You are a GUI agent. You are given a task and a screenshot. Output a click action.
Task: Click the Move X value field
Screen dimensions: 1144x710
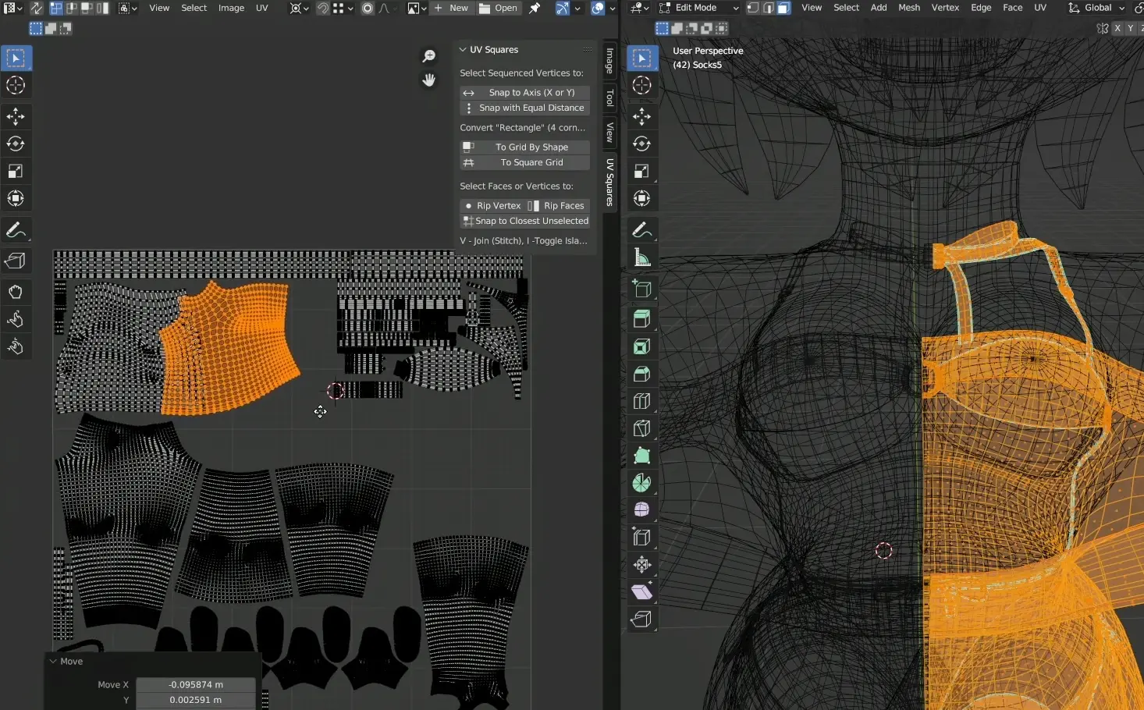(195, 684)
